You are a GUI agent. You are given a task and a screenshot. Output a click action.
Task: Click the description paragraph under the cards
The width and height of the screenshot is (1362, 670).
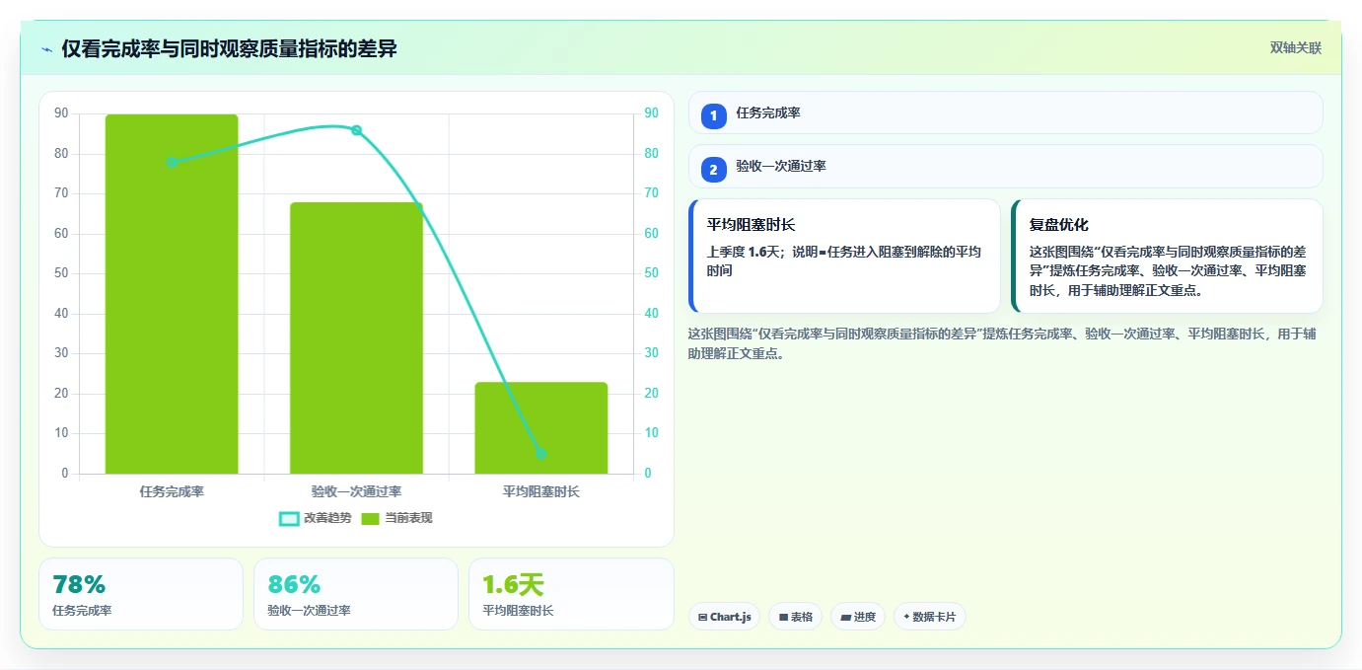click(1002, 343)
